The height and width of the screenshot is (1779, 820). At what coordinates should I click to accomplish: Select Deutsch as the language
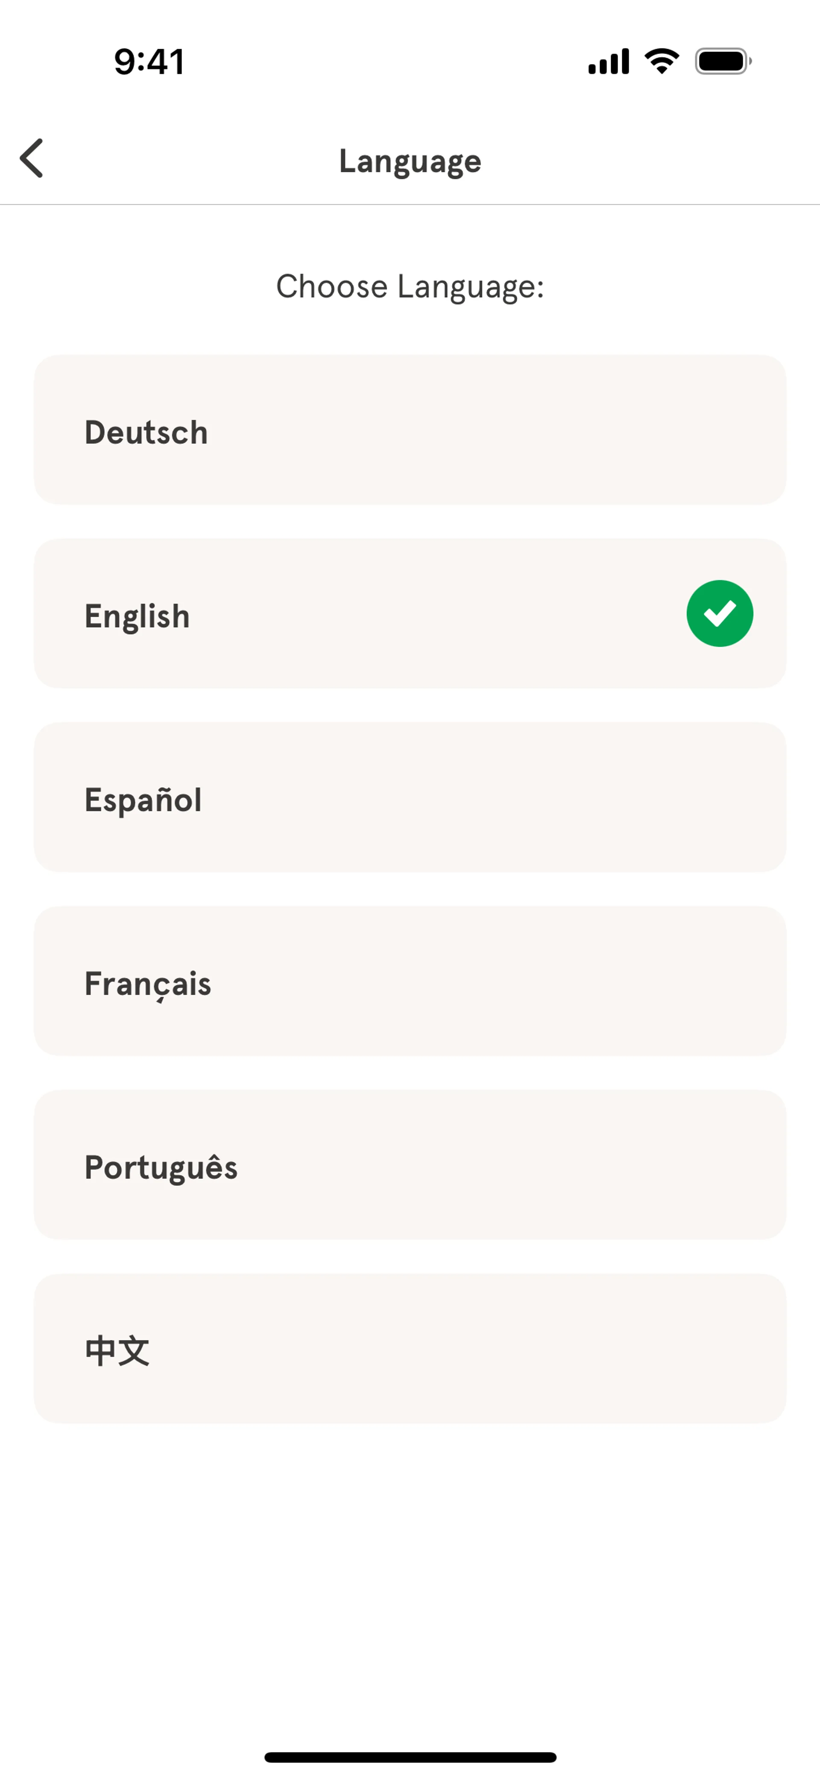pos(410,430)
